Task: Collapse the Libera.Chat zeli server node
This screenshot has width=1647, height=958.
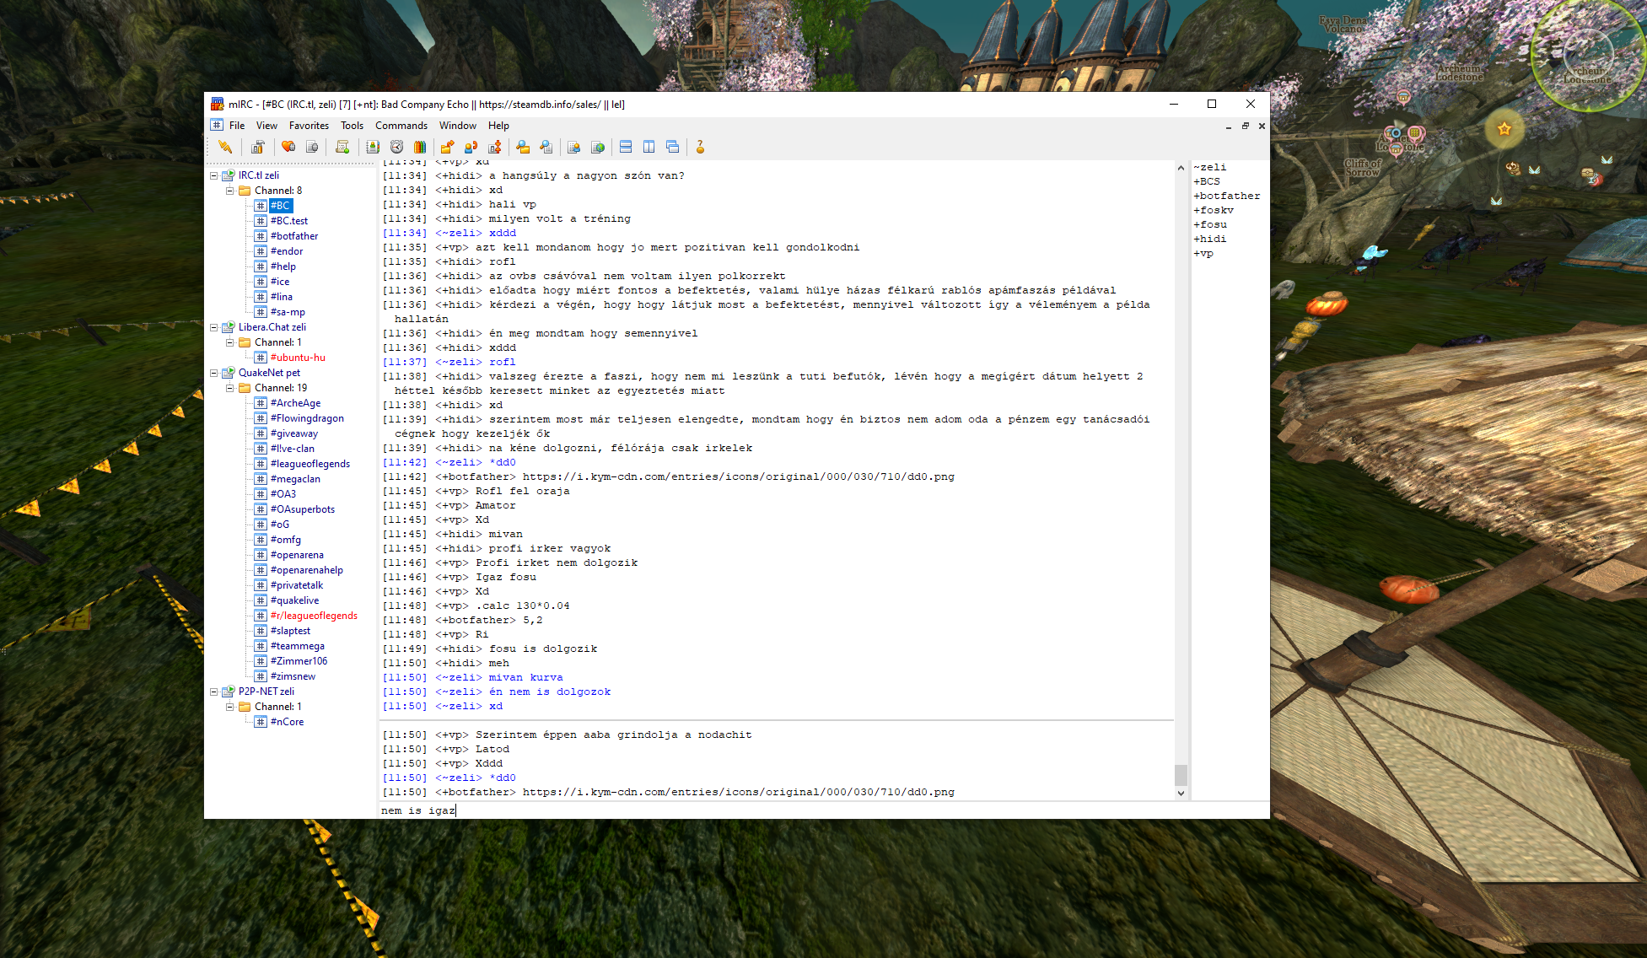Action: pyautogui.click(x=214, y=327)
